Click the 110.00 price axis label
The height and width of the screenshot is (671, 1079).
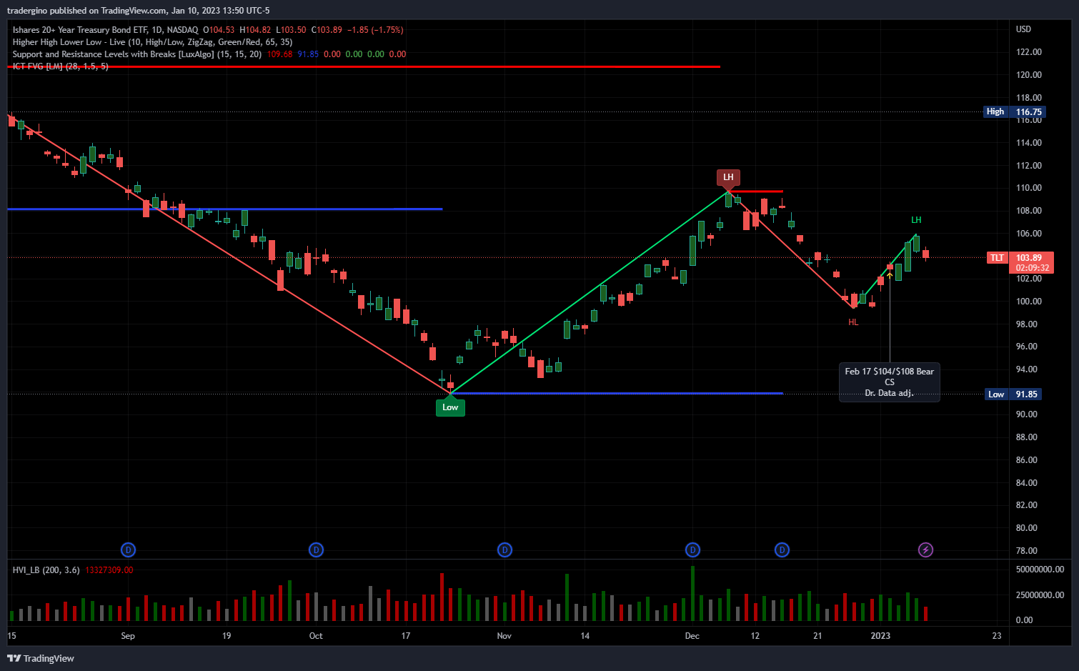(1029, 188)
